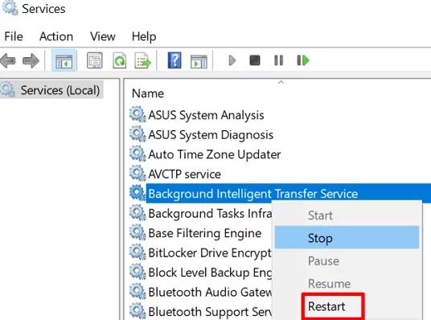Open the Properties toolbar icon
Image resolution: width=431 pixels, height=320 pixels.
[95, 60]
